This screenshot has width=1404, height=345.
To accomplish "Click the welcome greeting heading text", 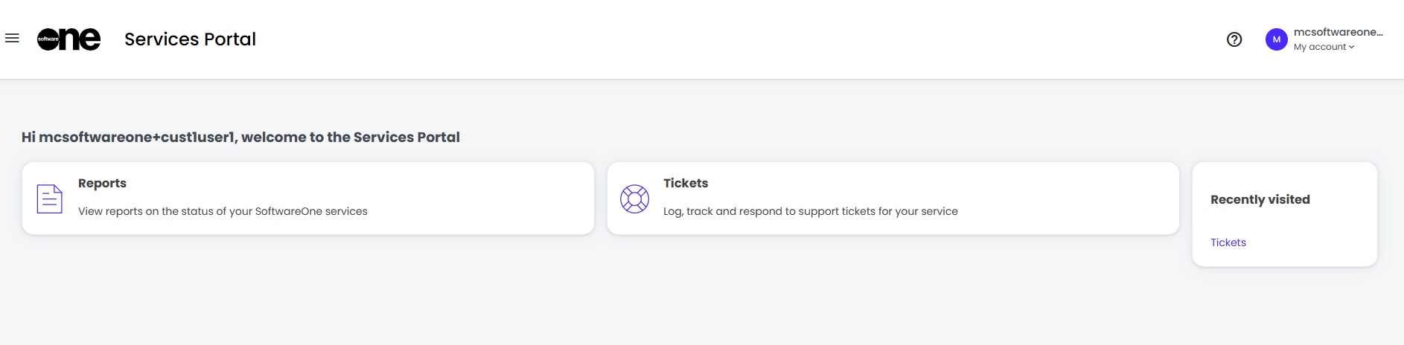I will pos(240,137).
